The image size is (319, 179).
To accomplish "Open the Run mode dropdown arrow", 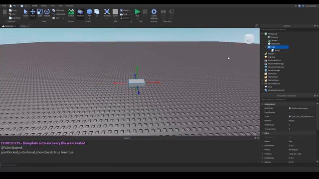I will coord(138,18).
